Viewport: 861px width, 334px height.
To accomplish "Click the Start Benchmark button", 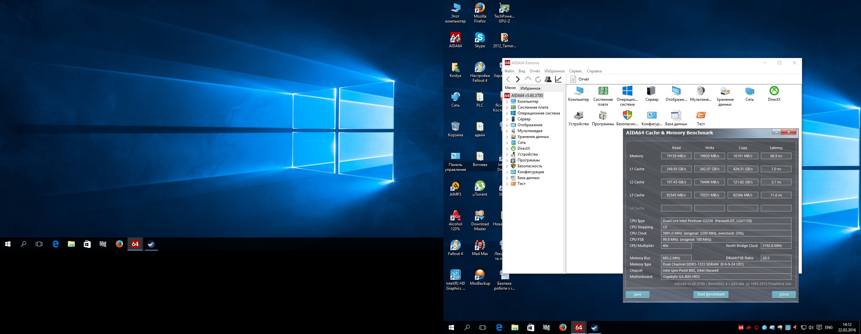I will point(711,294).
